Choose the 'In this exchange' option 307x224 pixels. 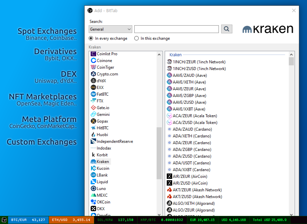(136, 38)
